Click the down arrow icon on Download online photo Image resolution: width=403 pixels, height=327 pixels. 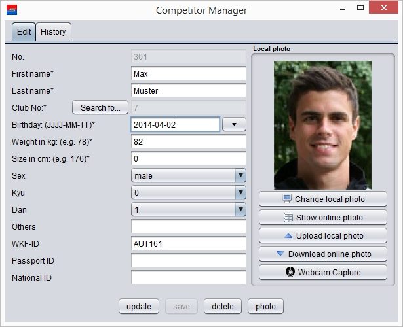pos(280,254)
